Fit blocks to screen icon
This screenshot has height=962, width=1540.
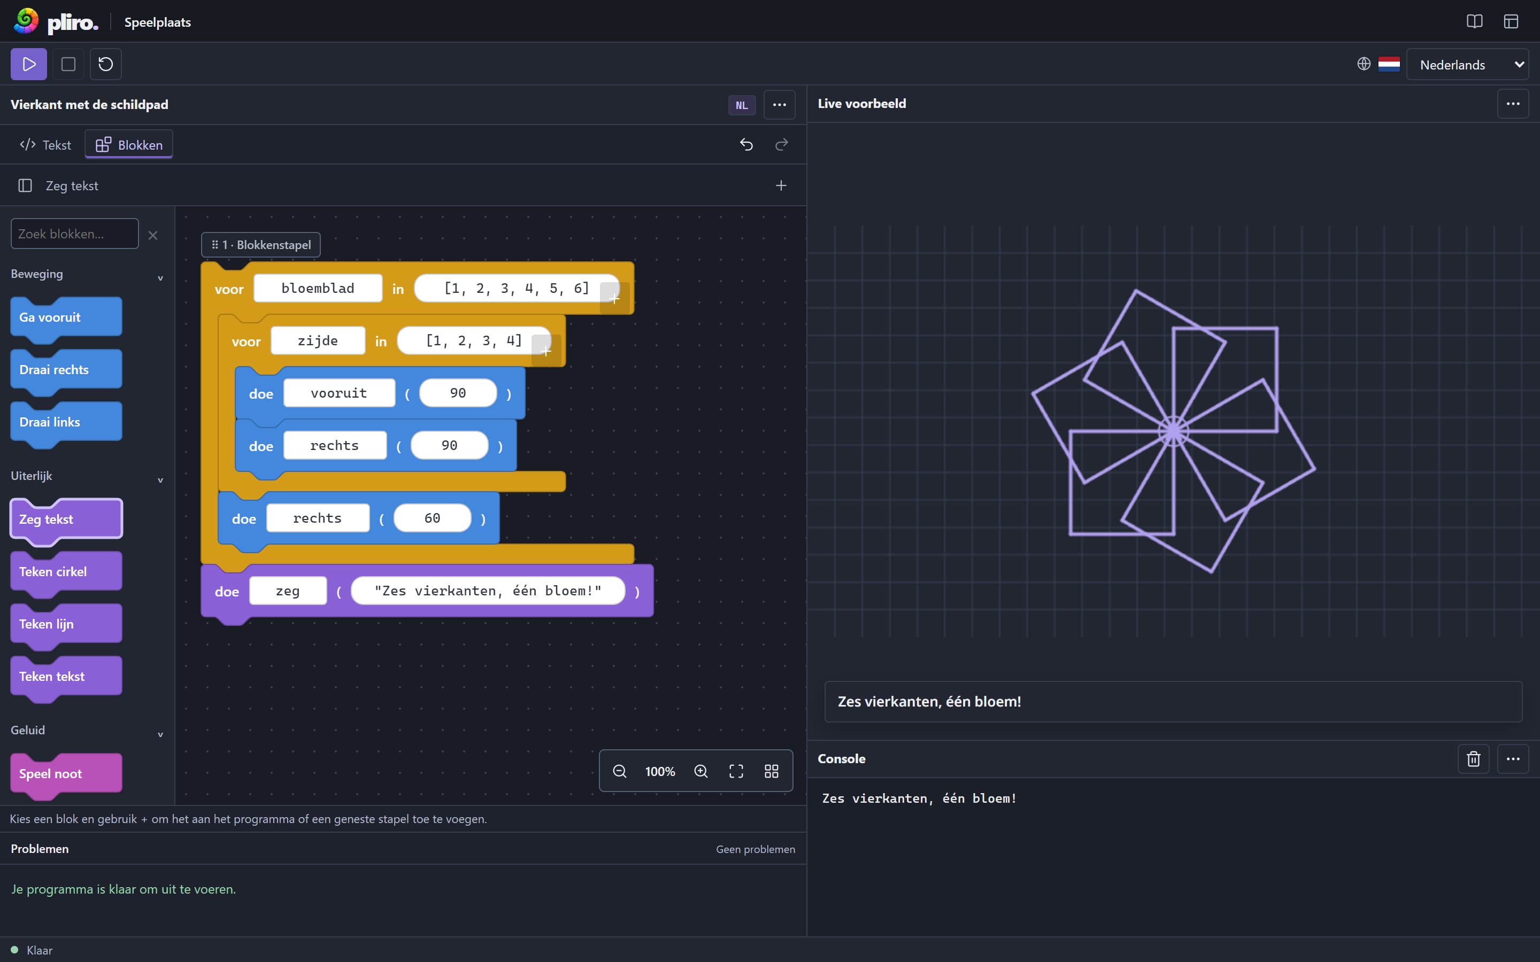pyautogui.click(x=736, y=771)
